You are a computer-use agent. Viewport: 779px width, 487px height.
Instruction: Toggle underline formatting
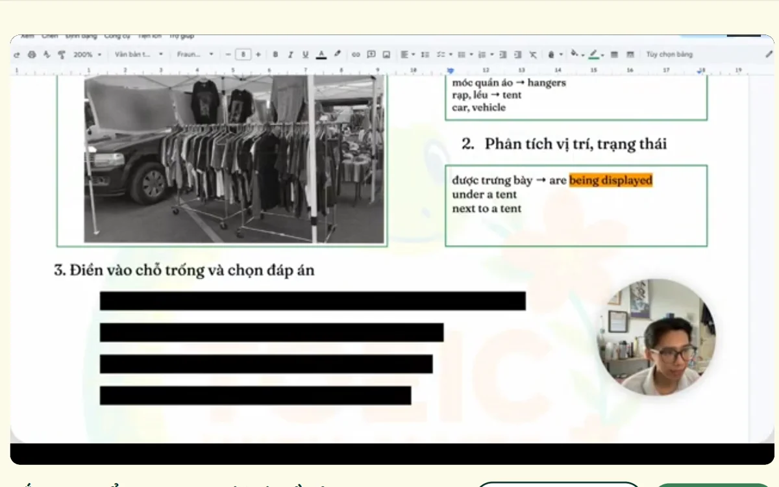tap(305, 55)
